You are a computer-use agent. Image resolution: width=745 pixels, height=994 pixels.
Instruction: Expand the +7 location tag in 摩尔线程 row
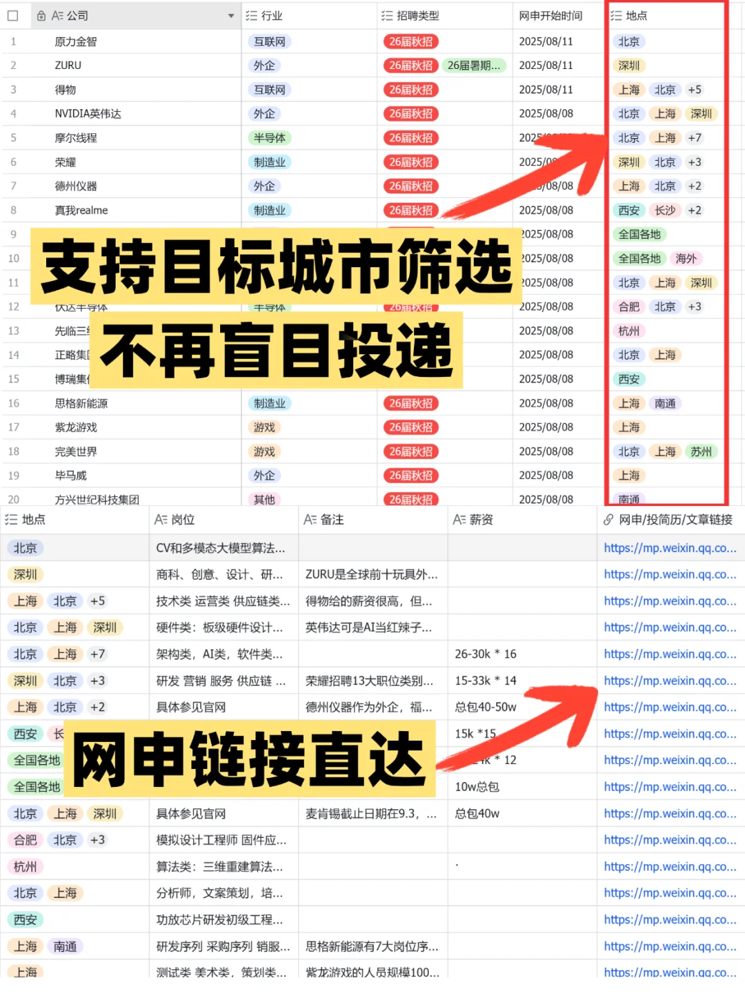tap(694, 138)
